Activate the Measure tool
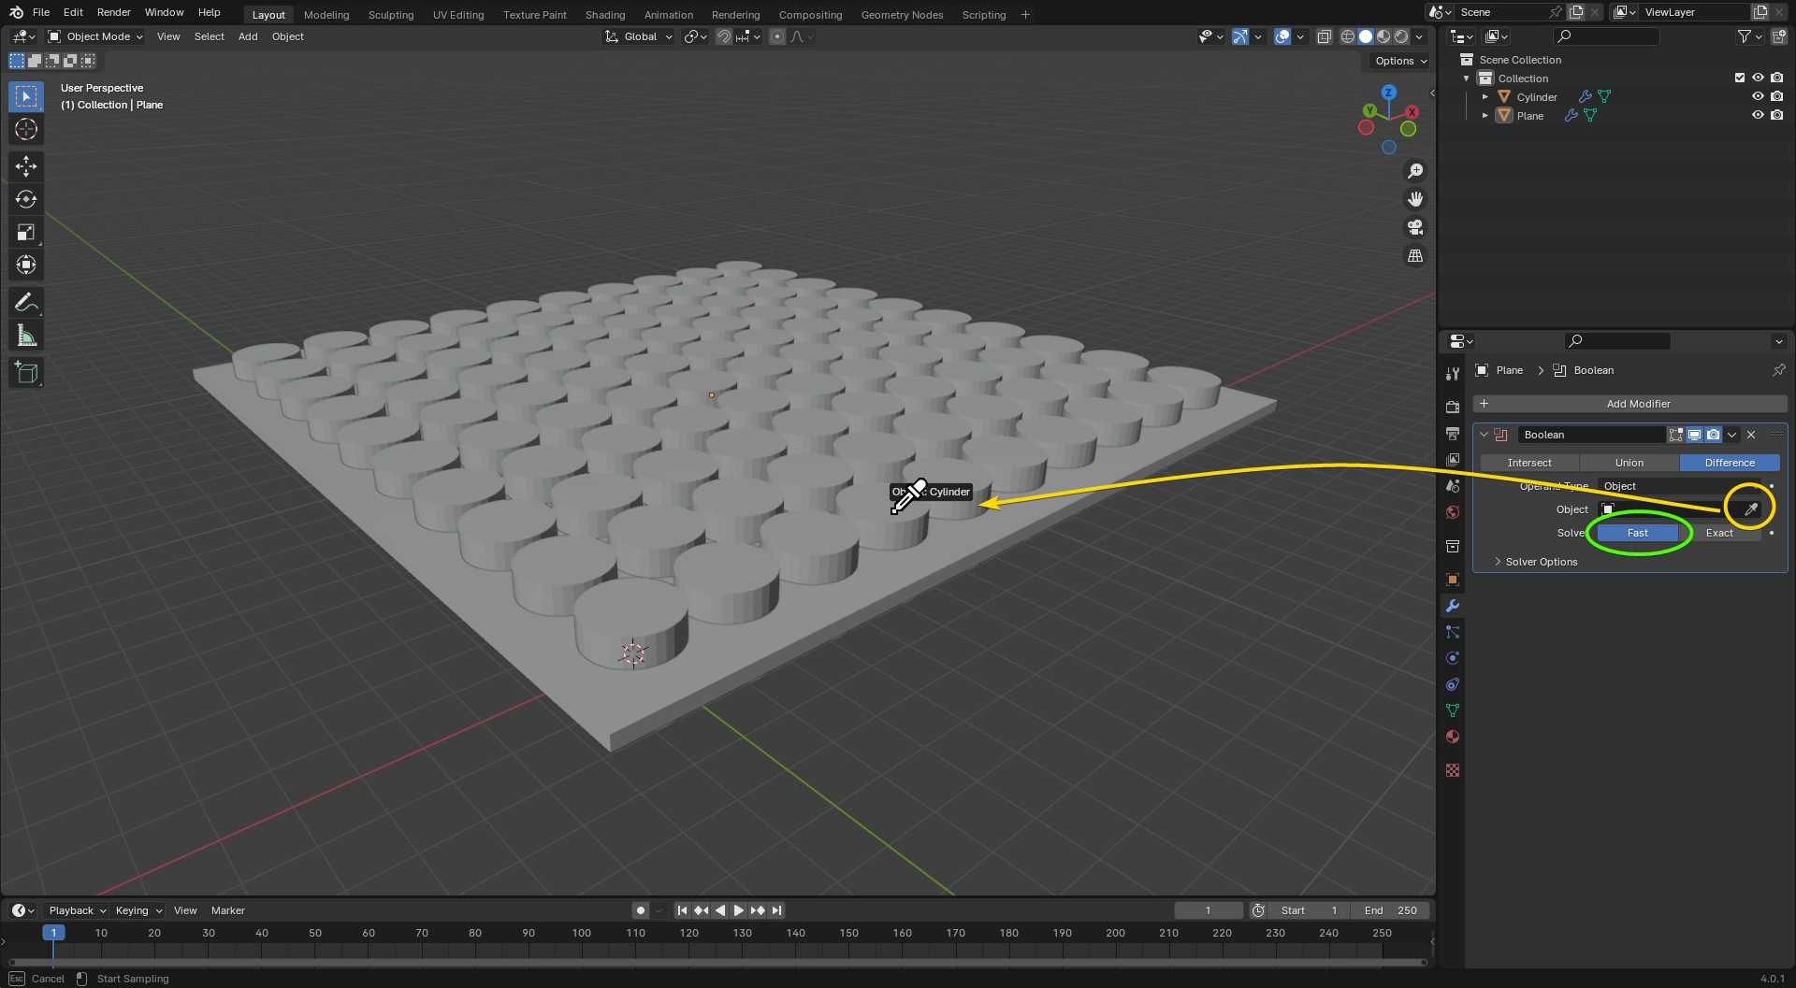This screenshot has width=1796, height=988. (25, 334)
